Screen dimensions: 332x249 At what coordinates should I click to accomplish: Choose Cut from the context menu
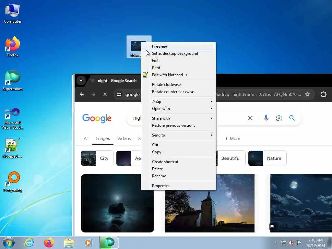pyautogui.click(x=179, y=145)
